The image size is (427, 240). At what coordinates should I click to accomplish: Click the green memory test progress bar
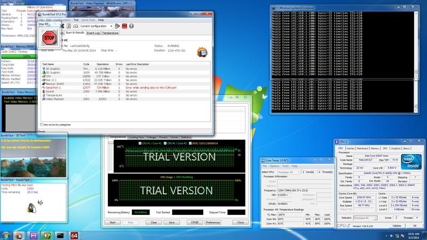pos(19,57)
